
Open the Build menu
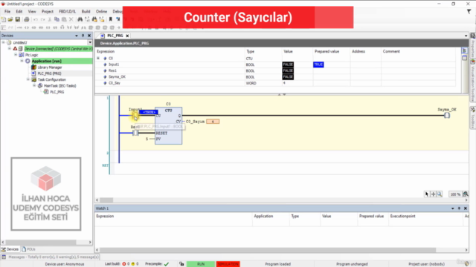[x=86, y=12]
